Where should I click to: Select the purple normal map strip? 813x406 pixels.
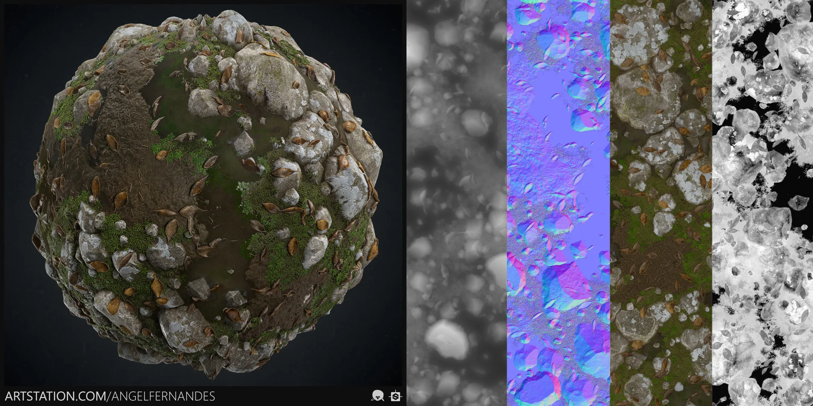pyautogui.click(x=558, y=203)
